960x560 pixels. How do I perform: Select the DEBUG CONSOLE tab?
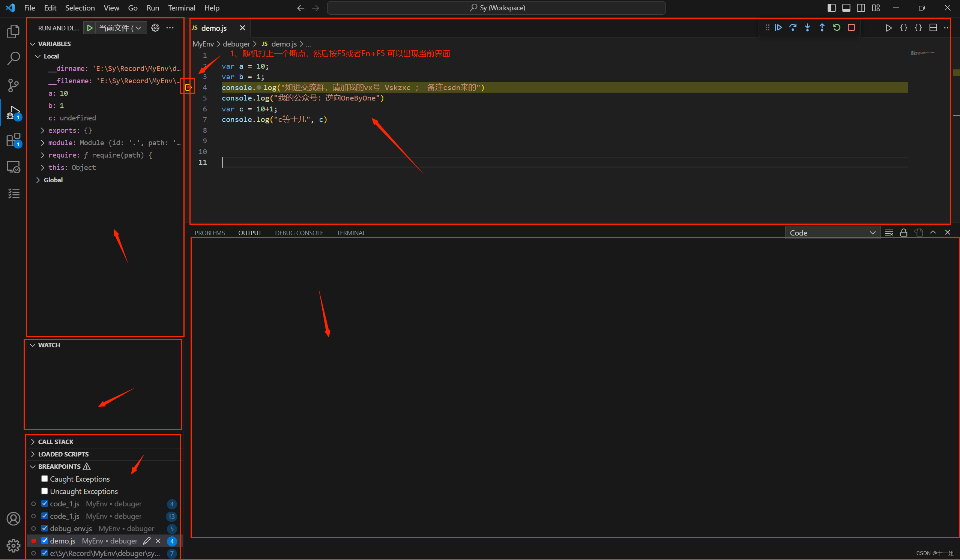(x=299, y=233)
